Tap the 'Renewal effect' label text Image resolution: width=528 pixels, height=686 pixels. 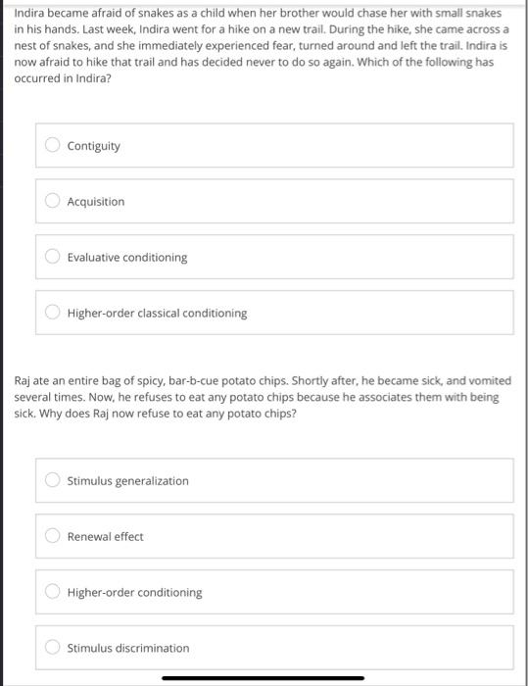[x=105, y=537]
